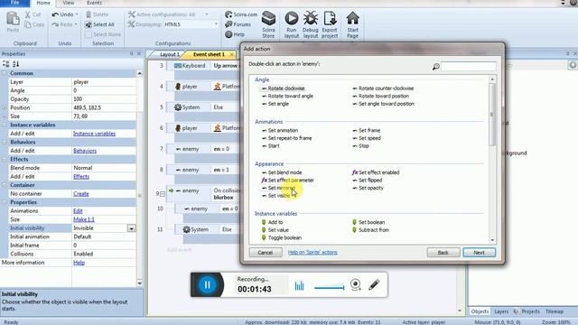The width and height of the screenshot is (578, 325).
Task: Open the Undo history dropdown arrow
Action: click(x=77, y=14)
